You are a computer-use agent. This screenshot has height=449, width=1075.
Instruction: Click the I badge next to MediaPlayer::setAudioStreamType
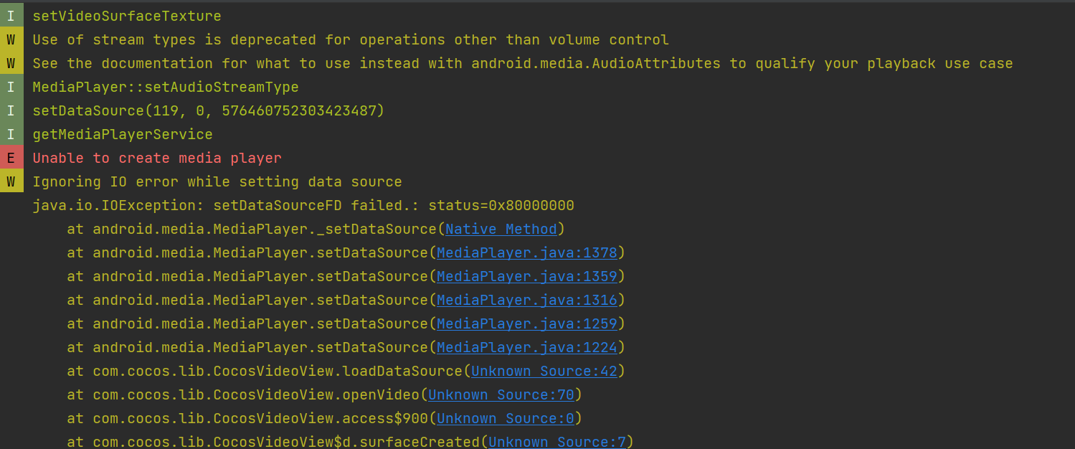(x=11, y=88)
